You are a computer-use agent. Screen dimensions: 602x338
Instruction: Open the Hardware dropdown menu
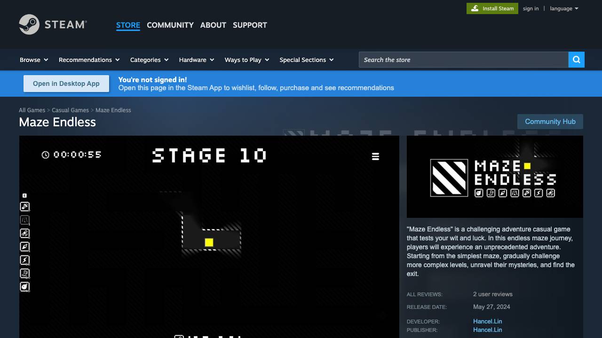[x=197, y=60]
